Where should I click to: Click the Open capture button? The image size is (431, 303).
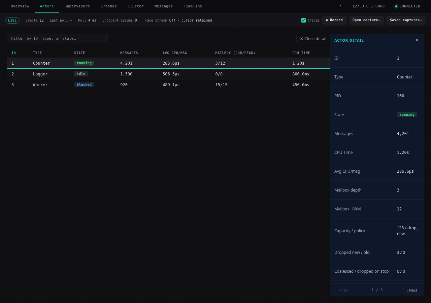click(366, 20)
